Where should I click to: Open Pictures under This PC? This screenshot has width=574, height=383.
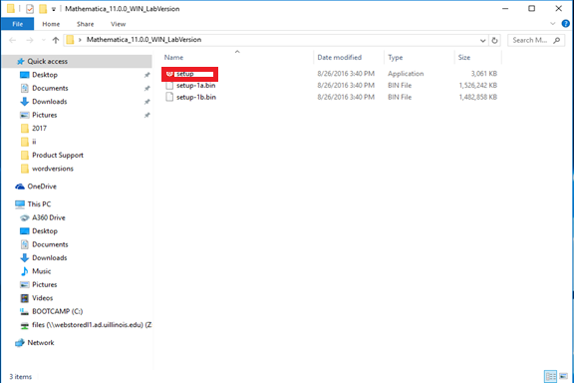pos(45,284)
